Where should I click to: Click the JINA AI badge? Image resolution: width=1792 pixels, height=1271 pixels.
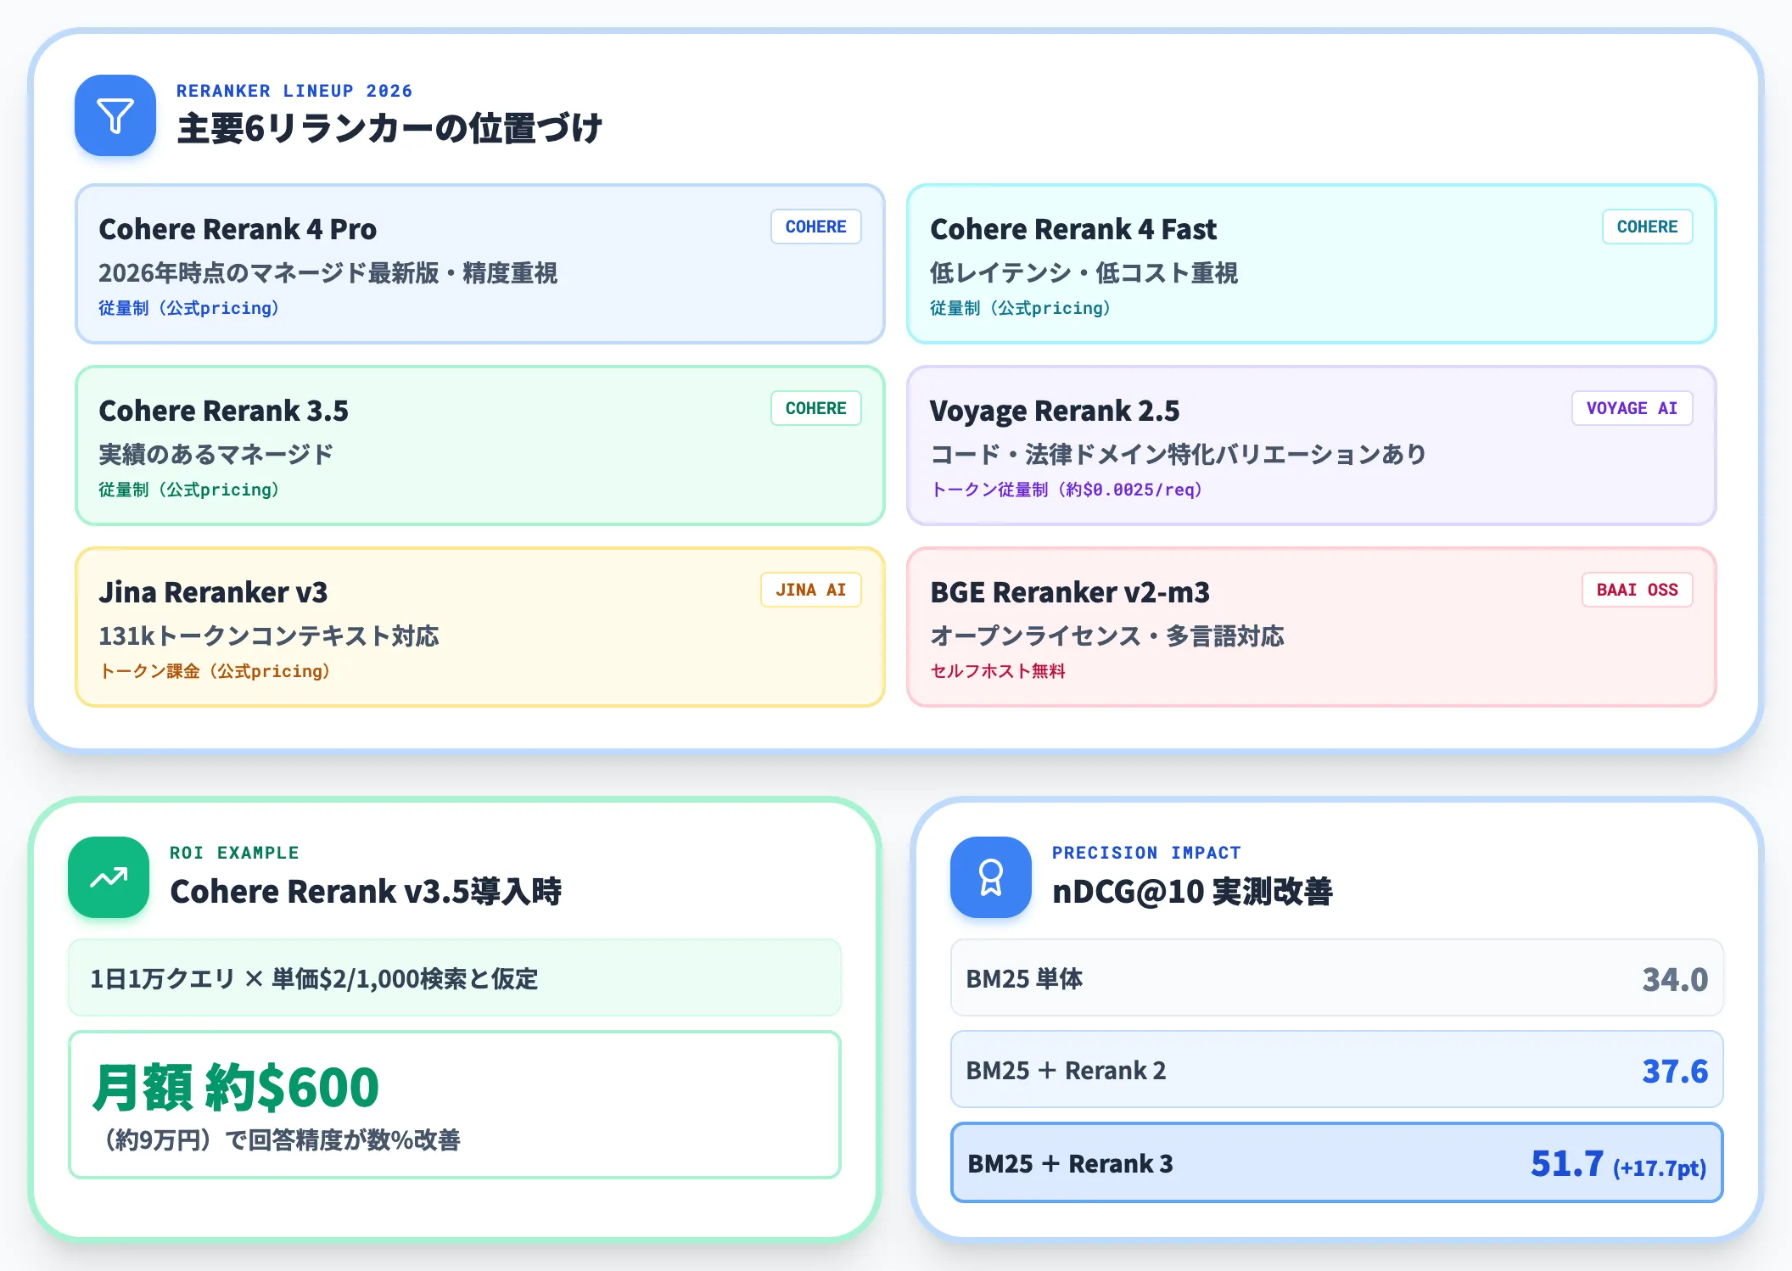point(810,590)
